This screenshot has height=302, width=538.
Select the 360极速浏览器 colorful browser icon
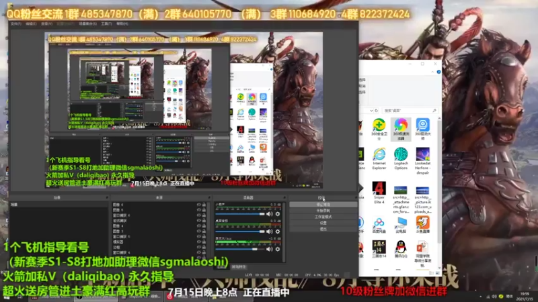(401, 129)
